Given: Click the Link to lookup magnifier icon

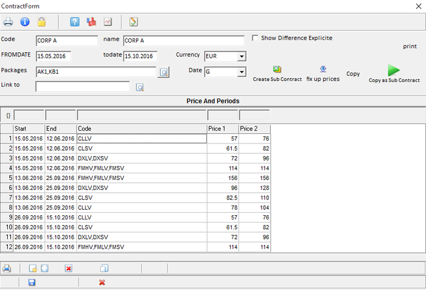Looking at the screenshot, I should [139, 88].
